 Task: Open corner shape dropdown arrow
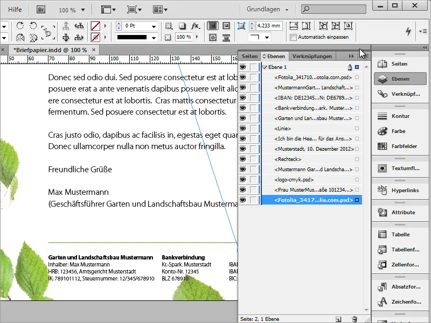[267, 37]
